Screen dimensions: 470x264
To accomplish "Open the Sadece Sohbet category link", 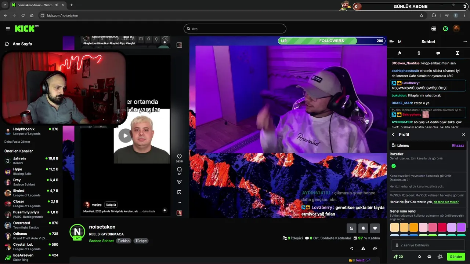I will tap(101, 241).
